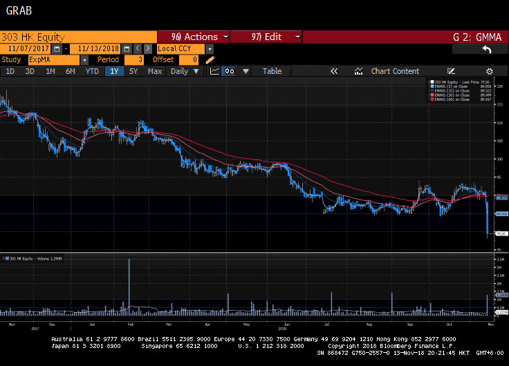Open the start date calendar picker

pyautogui.click(x=57, y=49)
